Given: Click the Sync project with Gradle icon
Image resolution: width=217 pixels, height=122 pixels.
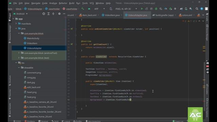Looking at the screenshot, I should pyautogui.click(x=181, y=9).
